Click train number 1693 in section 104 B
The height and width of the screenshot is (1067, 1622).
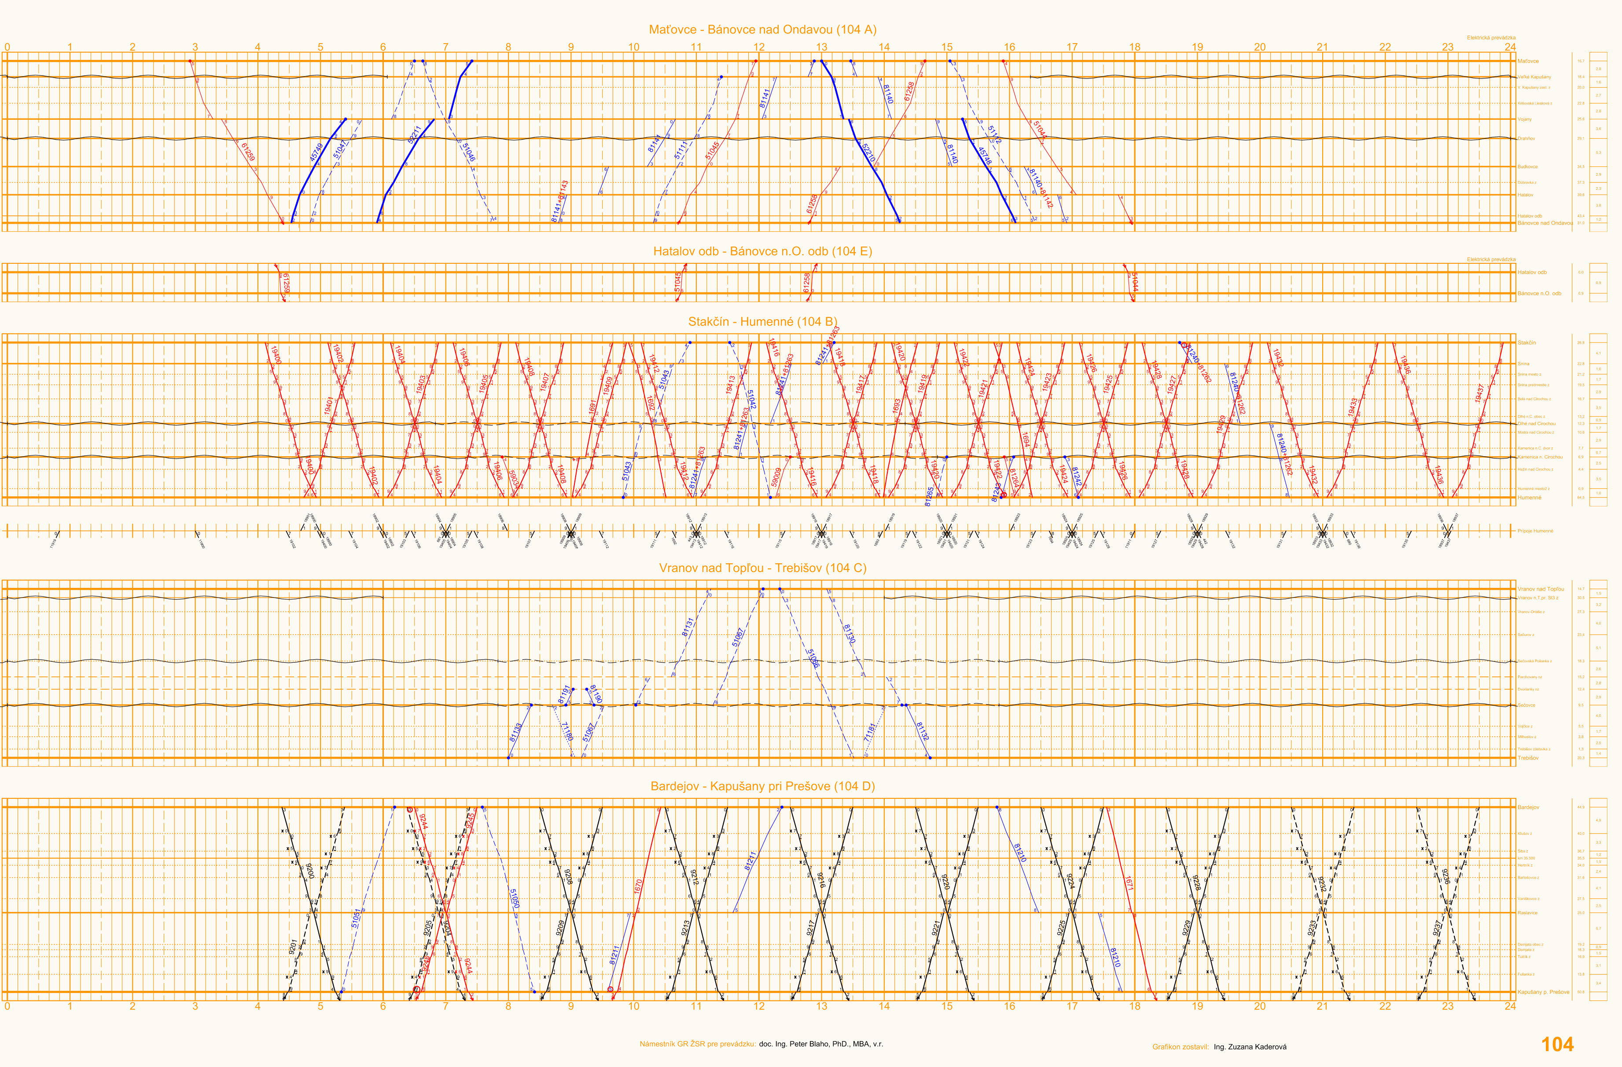click(x=896, y=406)
